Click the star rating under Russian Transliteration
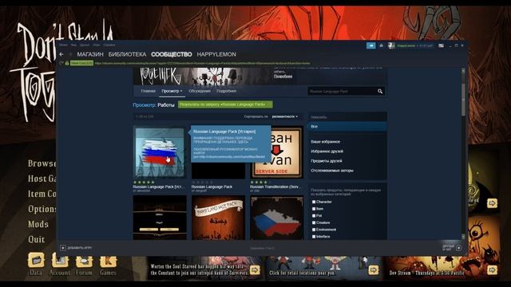Image resolution: width=511 pixels, height=287 pixels. [260, 183]
